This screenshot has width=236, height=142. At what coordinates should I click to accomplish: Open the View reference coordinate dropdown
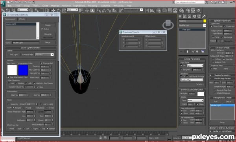coord(72,10)
